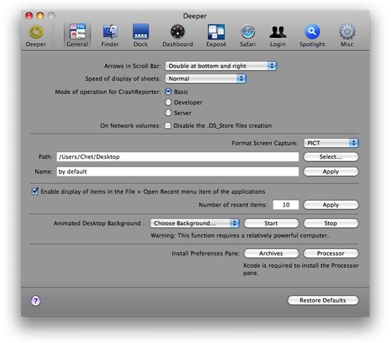Screen dimensions: 391x343
Task: Click Apply next to the Name field
Action: (331, 171)
